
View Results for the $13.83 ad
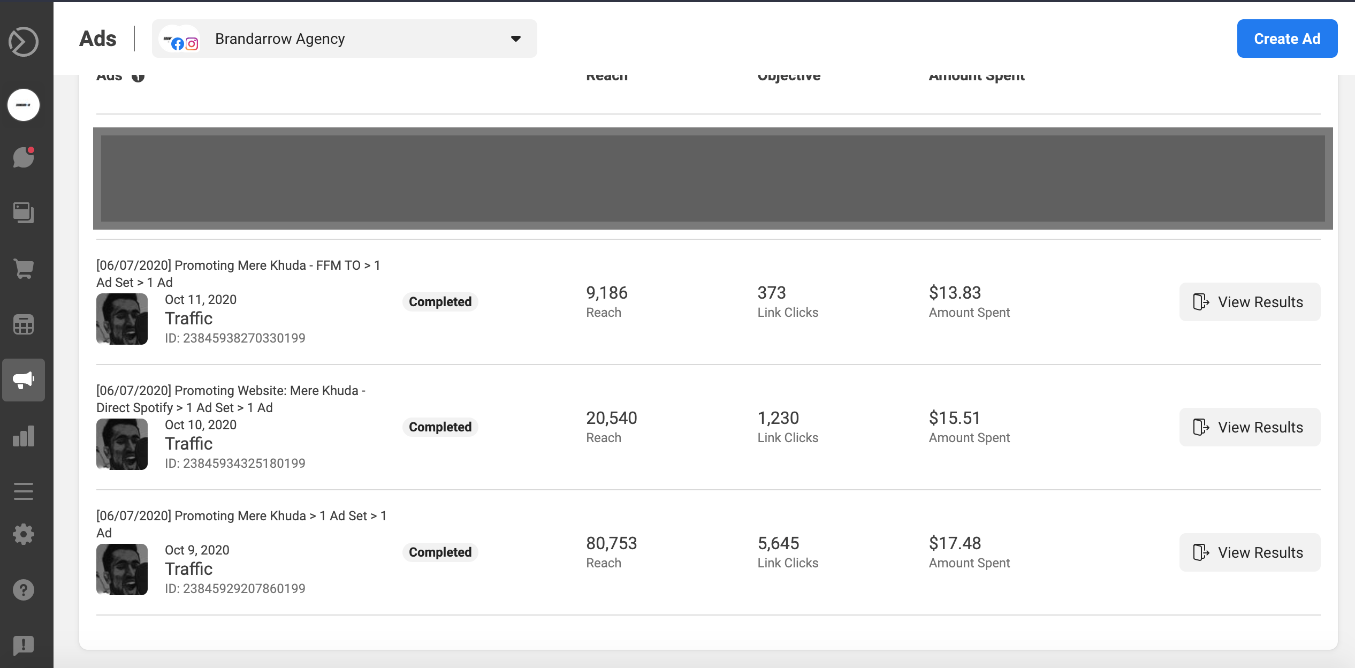coord(1250,302)
